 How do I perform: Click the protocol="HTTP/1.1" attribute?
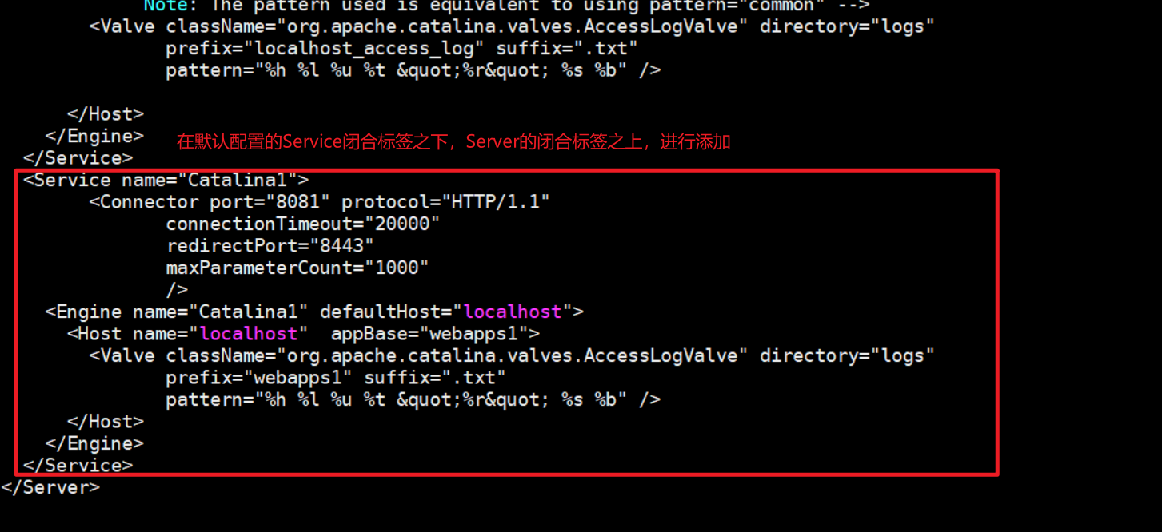click(x=445, y=202)
